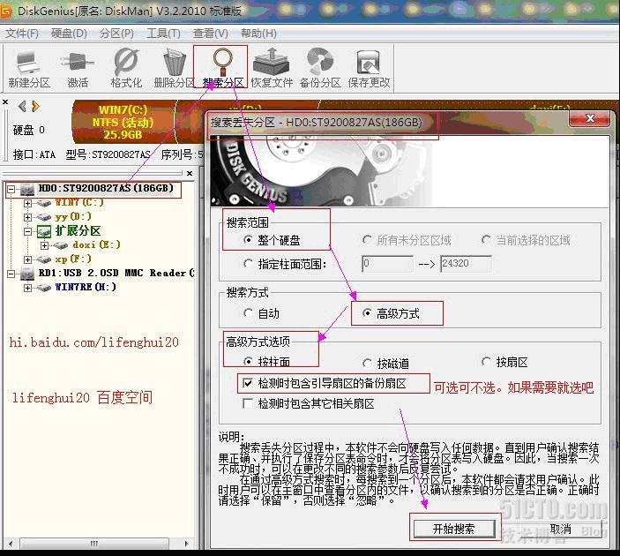Collapse the HD0:ST9200827AS tree node
The height and width of the screenshot is (556, 620).
(x=11, y=189)
